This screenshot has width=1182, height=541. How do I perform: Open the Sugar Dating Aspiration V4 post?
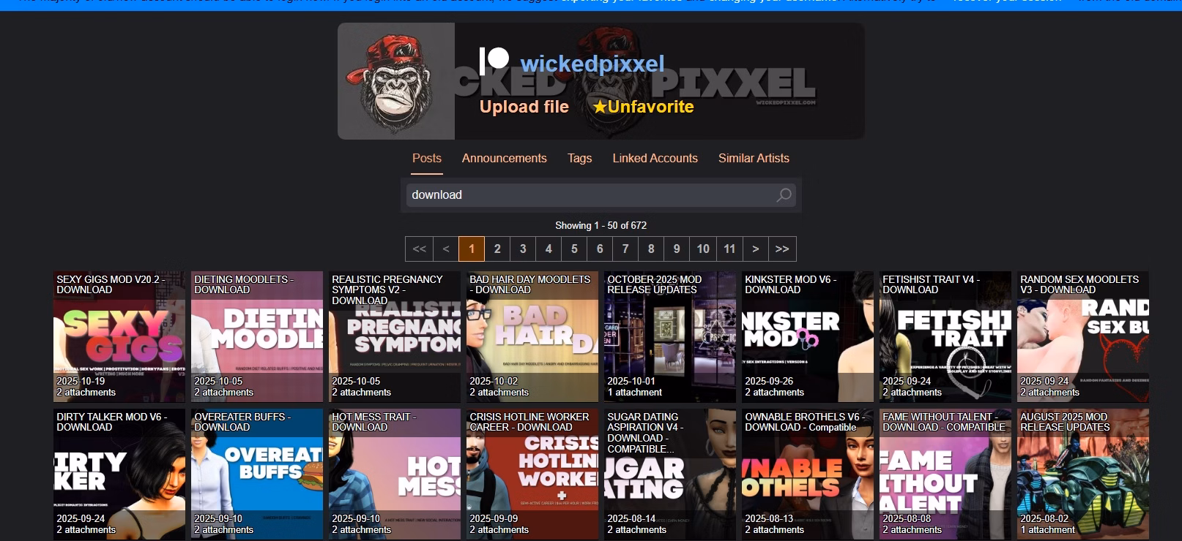pyautogui.click(x=670, y=474)
